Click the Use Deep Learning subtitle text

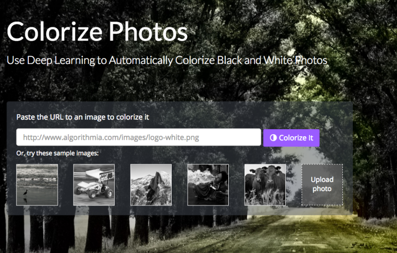pos(167,60)
